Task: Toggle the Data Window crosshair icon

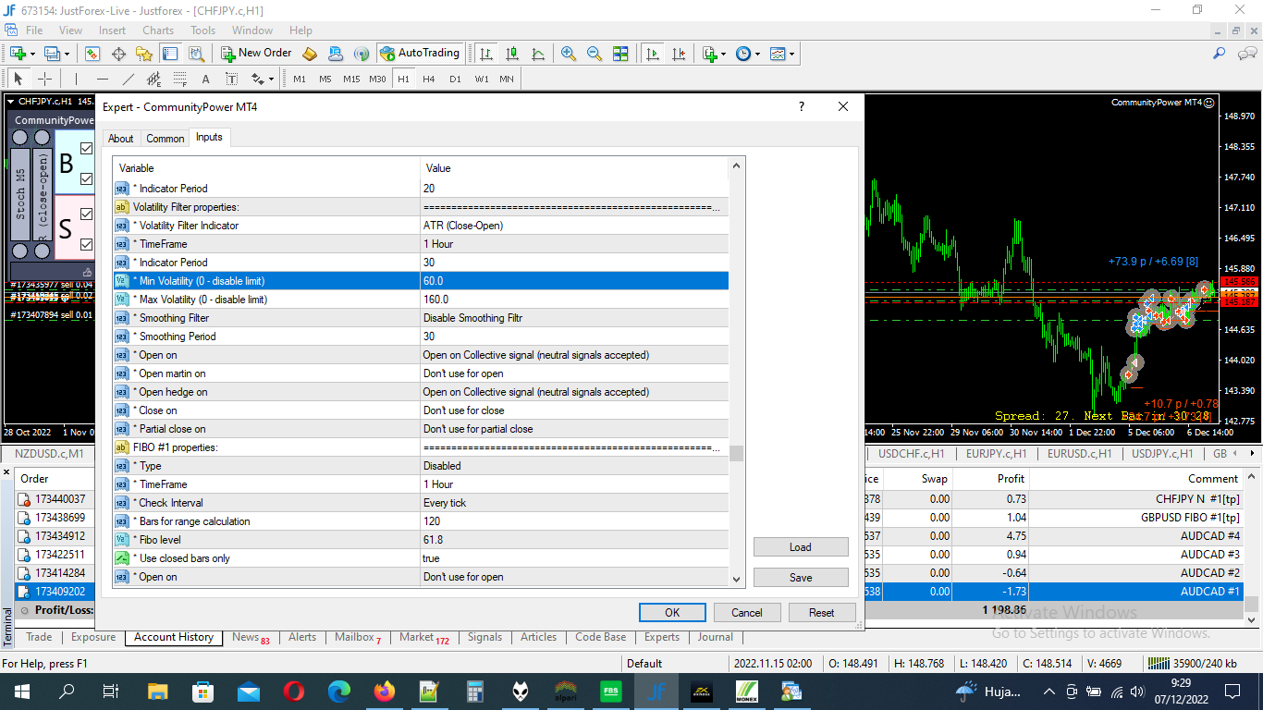Action: pyautogui.click(x=118, y=54)
